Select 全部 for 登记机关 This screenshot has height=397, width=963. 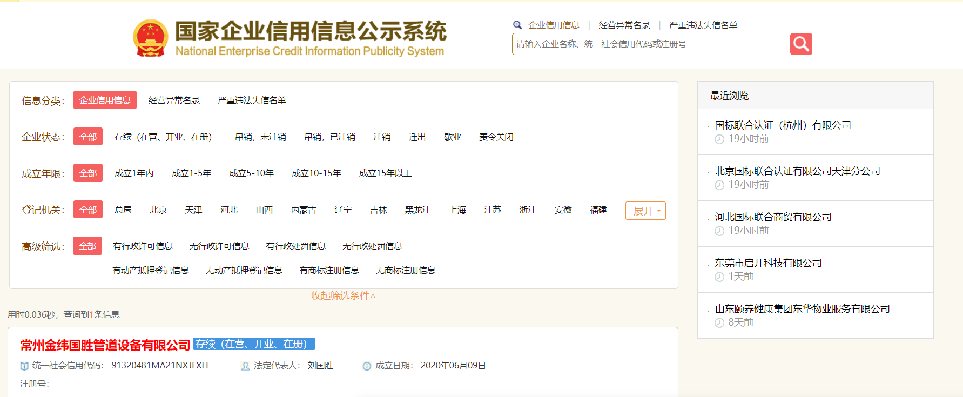pos(88,210)
